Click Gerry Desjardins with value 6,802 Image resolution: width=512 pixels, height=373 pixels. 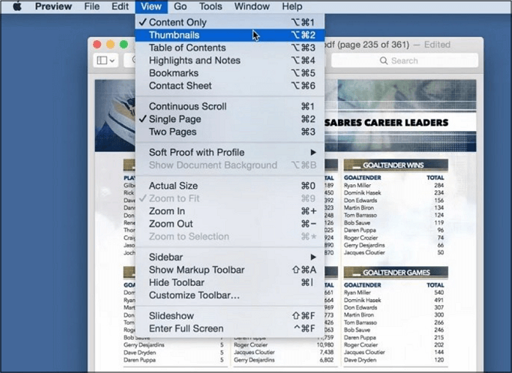255,360
